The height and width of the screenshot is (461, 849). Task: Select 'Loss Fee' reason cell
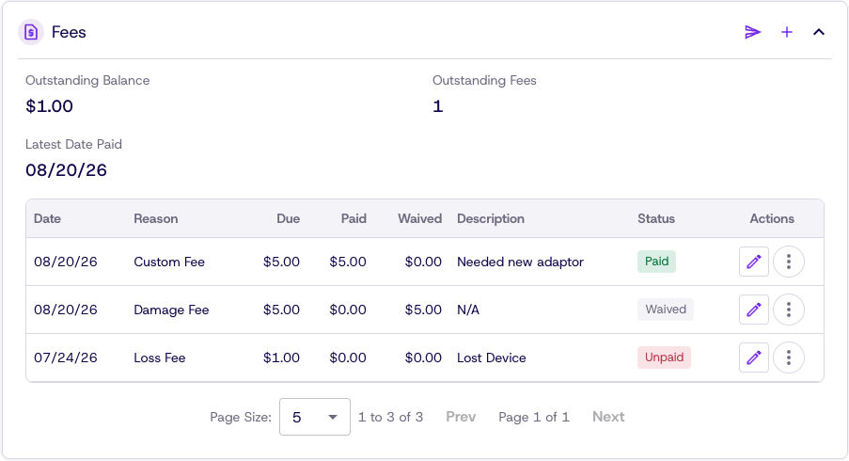click(x=160, y=358)
